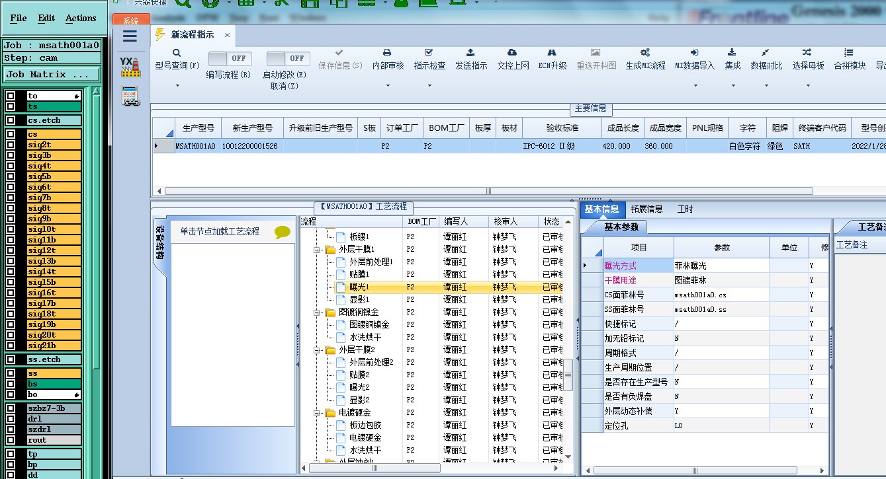This screenshot has height=479, width=886.
Task: Collapse the 电镀硬金 tree node
Action: click(x=318, y=413)
